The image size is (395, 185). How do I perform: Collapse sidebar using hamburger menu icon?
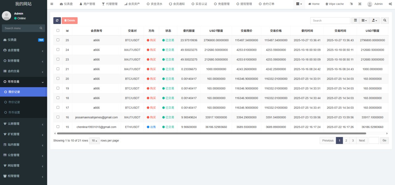52,4
